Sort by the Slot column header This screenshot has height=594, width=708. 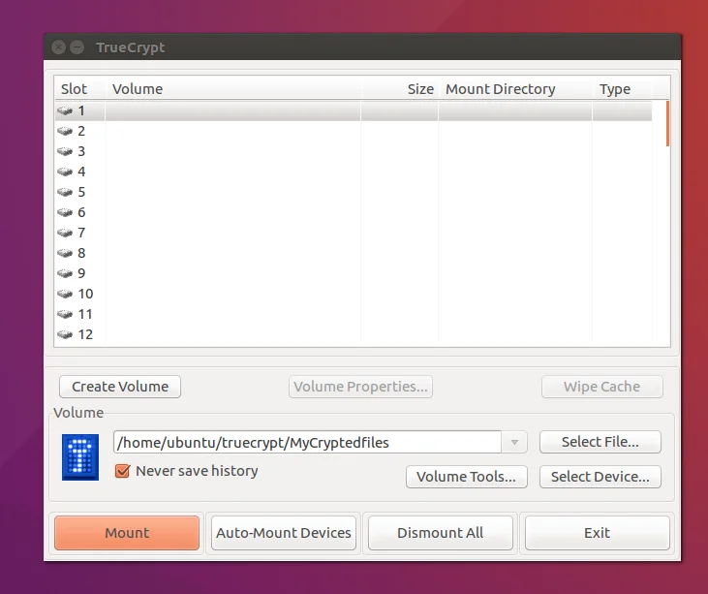(79, 89)
